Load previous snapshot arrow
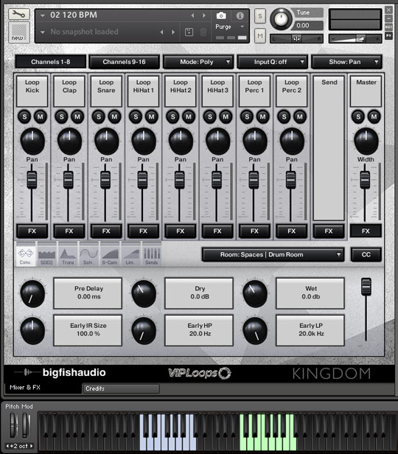The height and width of the screenshot is (454, 398). pos(162,32)
